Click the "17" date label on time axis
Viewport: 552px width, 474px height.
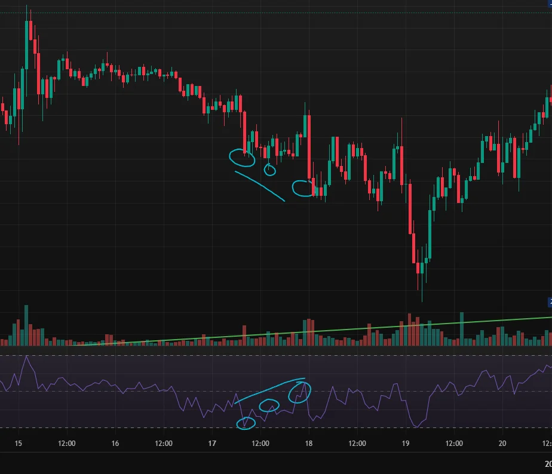click(x=212, y=444)
